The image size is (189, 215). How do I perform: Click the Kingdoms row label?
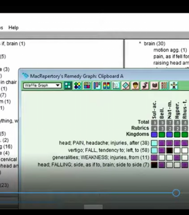pyautogui.click(x=138, y=134)
